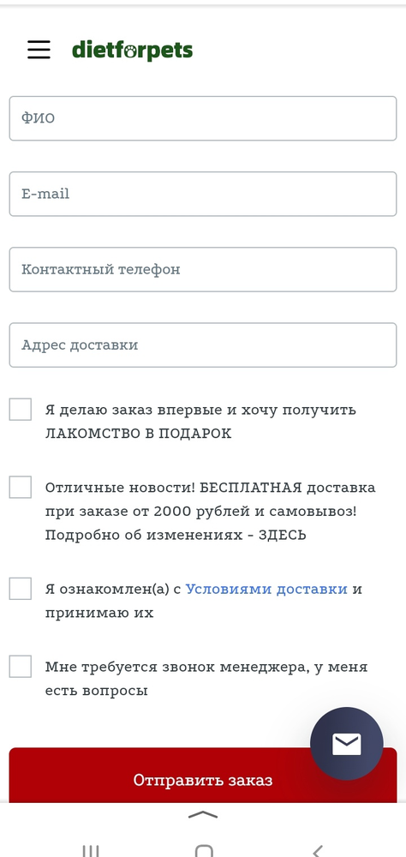Expand the bottom browser bar chevron

coord(203,815)
